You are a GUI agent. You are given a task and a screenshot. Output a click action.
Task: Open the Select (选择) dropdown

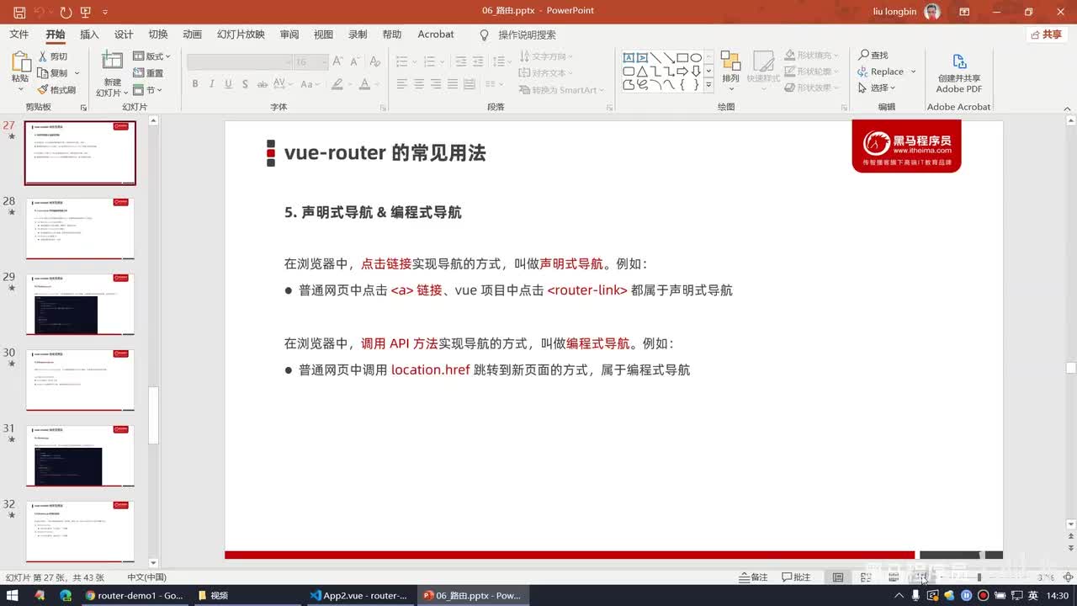point(877,88)
